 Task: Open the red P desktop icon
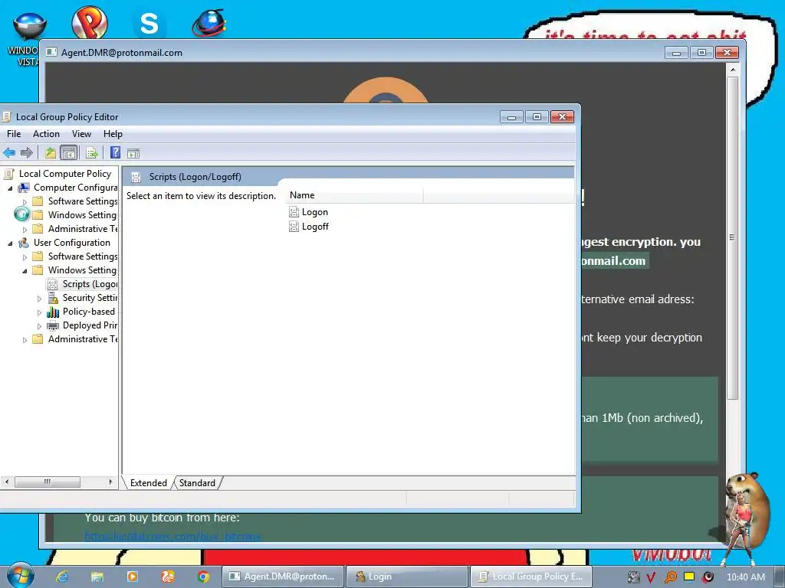(90, 22)
